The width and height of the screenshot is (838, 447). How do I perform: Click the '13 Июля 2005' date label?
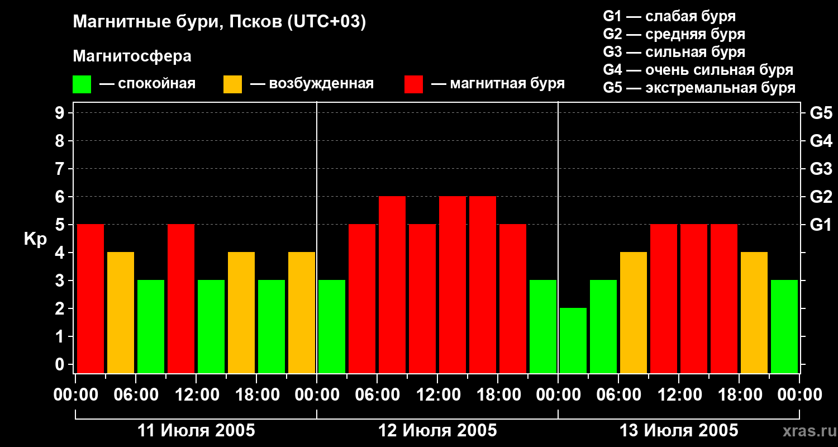[679, 431]
